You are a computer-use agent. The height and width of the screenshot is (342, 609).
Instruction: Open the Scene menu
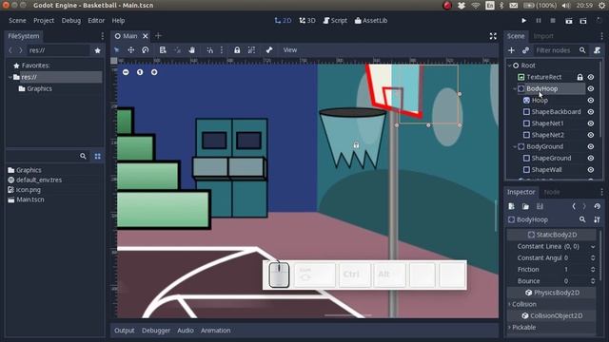click(17, 21)
